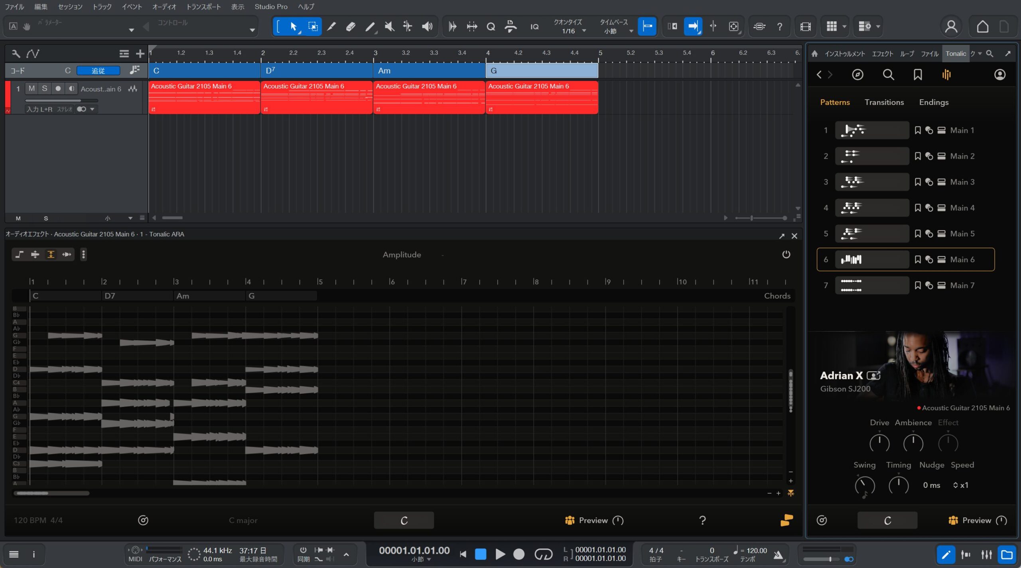Toggle Tonalic ARA editor power button

pyautogui.click(x=786, y=254)
